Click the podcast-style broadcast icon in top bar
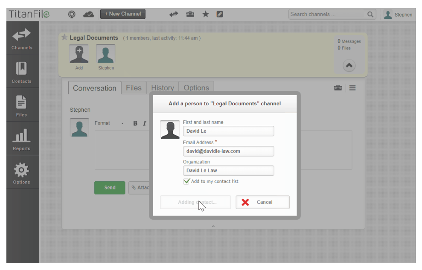This screenshot has height=270, width=422. [72, 14]
